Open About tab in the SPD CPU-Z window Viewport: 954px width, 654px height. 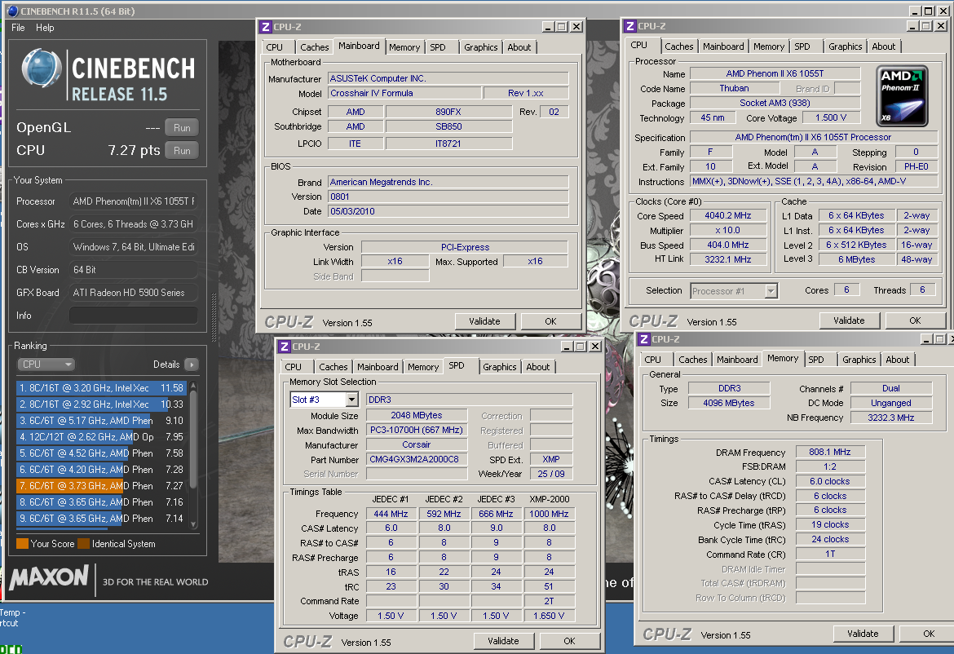coord(538,367)
